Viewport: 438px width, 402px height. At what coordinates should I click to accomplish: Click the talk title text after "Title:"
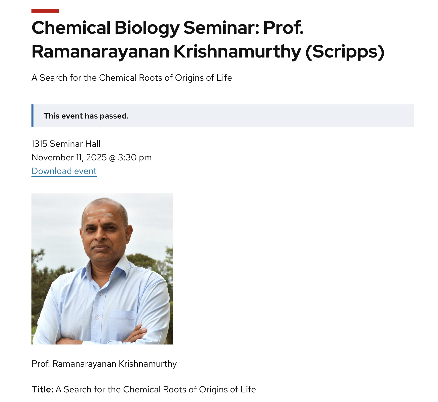[156, 389]
